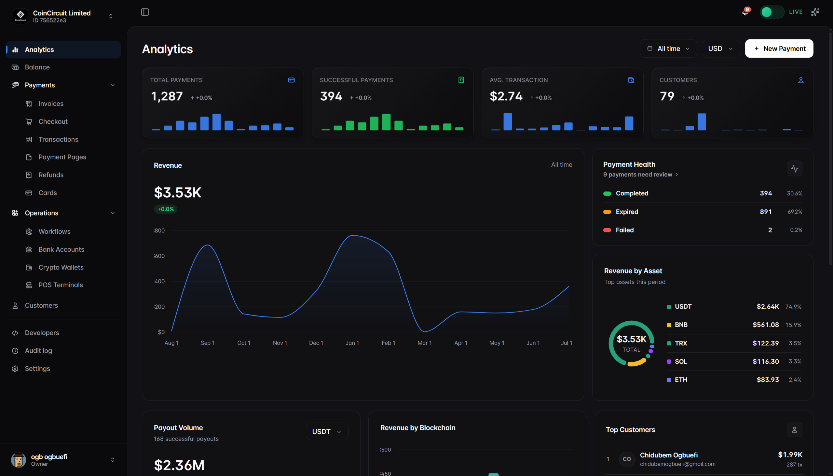Open the Audit log page
833x476 pixels.
[63, 351]
